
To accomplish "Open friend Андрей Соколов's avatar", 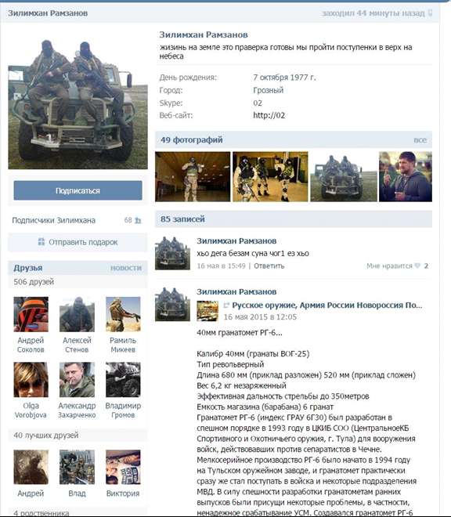I will coord(31,314).
